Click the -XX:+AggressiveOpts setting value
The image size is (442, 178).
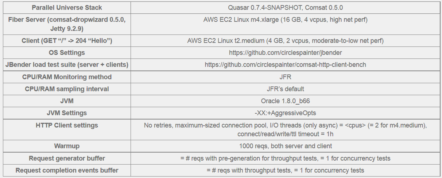286,113
